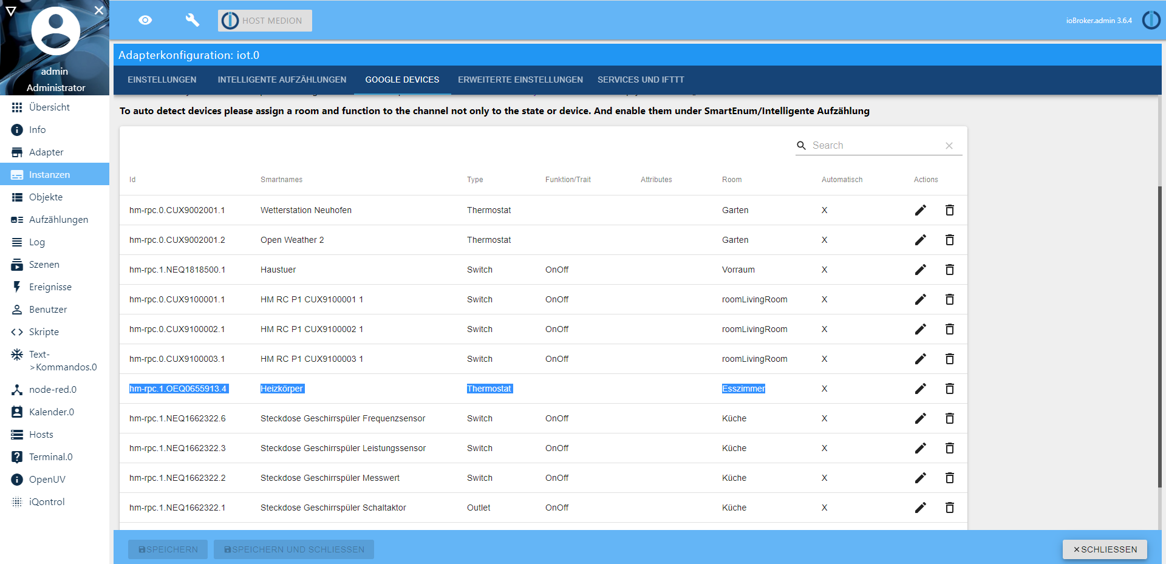Image resolution: width=1166 pixels, height=564 pixels.
Task: Go to Adapter page in sidebar
Action: click(55, 152)
